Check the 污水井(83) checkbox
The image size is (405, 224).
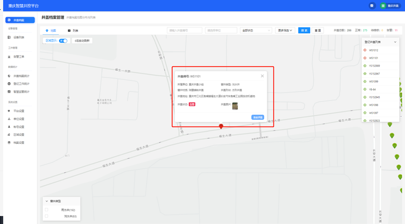[x=46, y=216]
